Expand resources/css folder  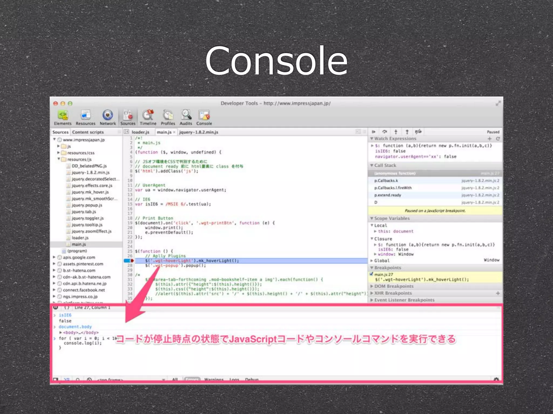58,153
